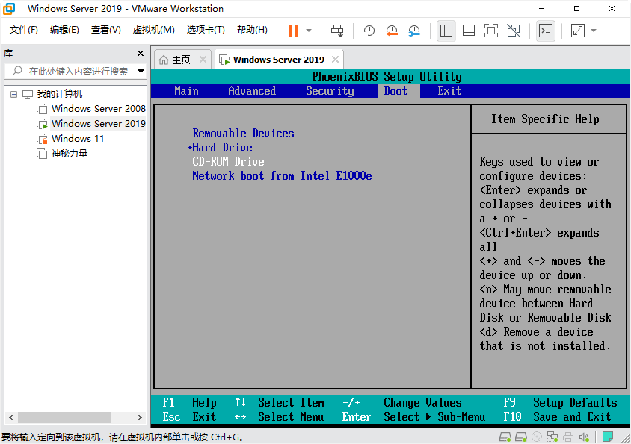Select Windows 11 in the library
Viewport: 631px width, 444px height.
click(77, 138)
